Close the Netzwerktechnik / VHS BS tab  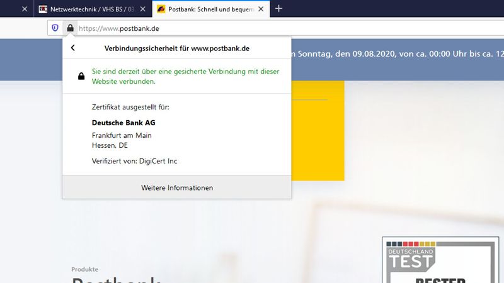pos(143,9)
